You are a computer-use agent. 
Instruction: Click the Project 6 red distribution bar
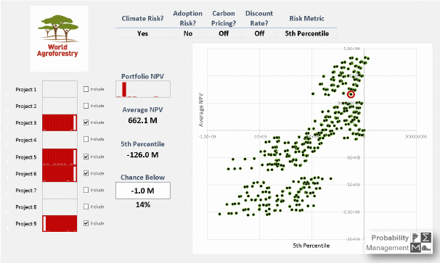[x=60, y=173]
